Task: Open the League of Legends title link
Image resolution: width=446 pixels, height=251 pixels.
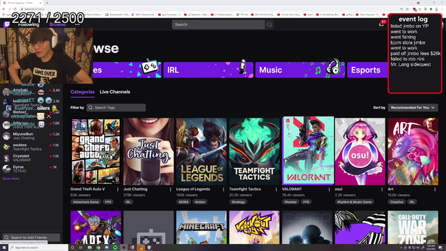Action: pyautogui.click(x=193, y=189)
